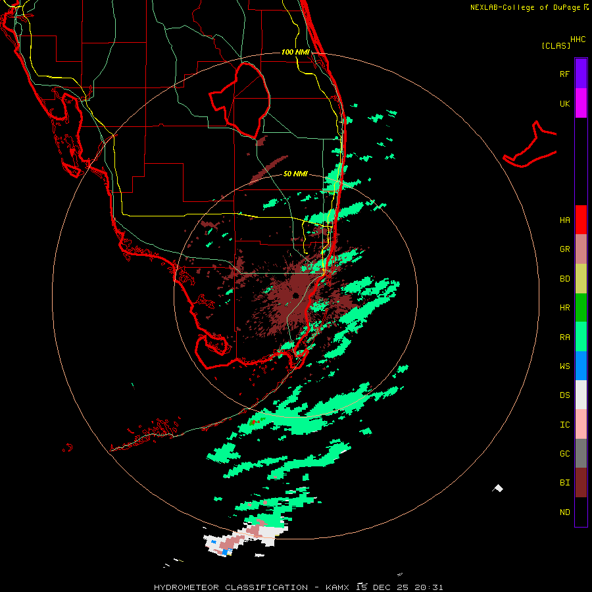
Task: Click the GR legend label
Action: click(x=564, y=249)
